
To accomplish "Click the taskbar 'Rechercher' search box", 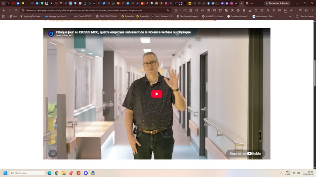I will click(x=27, y=173).
